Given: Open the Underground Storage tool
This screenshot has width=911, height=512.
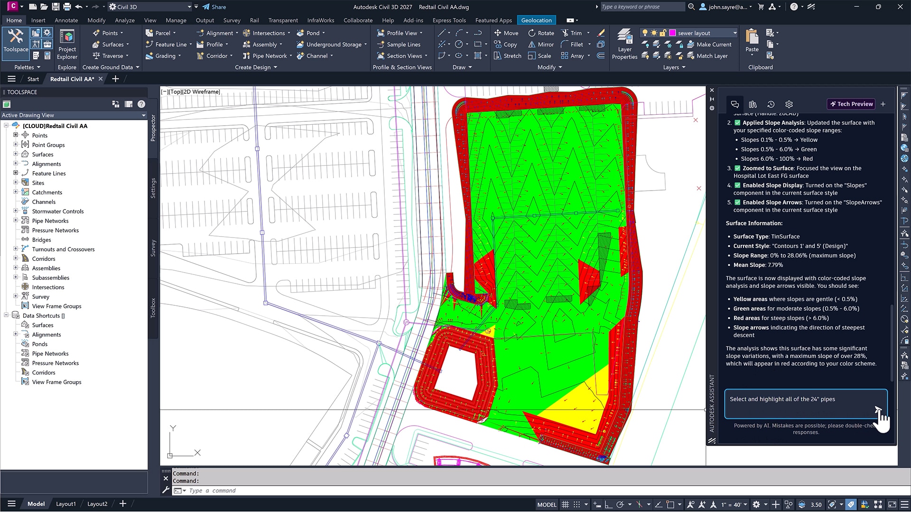Looking at the screenshot, I should [331, 44].
